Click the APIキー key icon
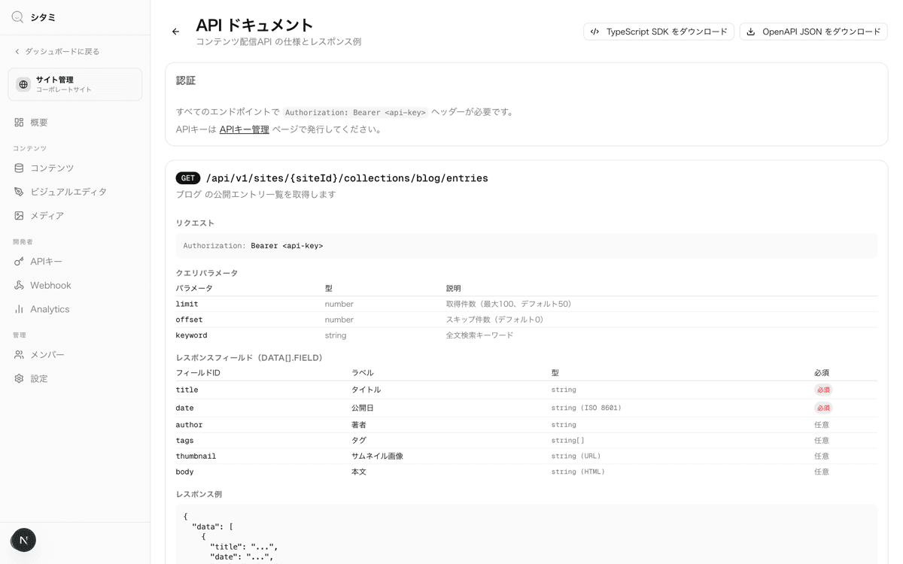Image resolution: width=903 pixels, height=564 pixels. [x=19, y=262]
